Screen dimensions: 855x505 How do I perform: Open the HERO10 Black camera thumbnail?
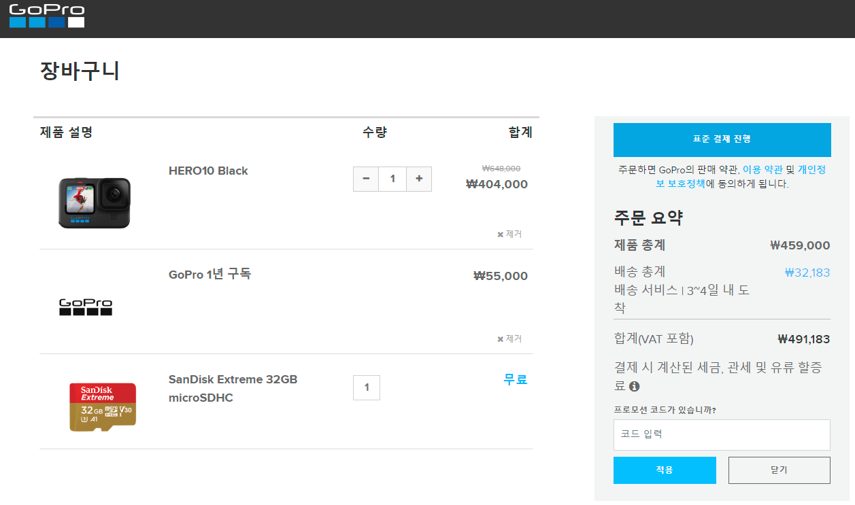tap(94, 203)
